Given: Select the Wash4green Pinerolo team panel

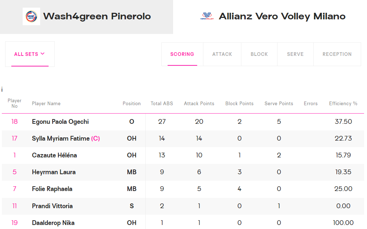Looking at the screenshot, I should [87, 17].
